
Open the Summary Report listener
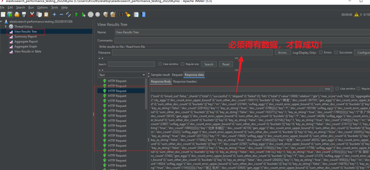pyautogui.click(x=25, y=37)
